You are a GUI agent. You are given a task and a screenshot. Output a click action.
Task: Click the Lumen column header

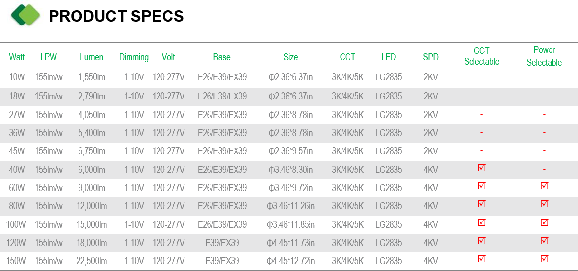[x=91, y=57]
